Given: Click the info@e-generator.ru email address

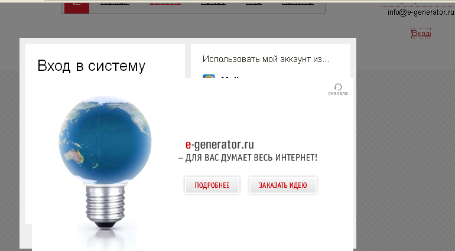Looking at the screenshot, I should (x=421, y=12).
